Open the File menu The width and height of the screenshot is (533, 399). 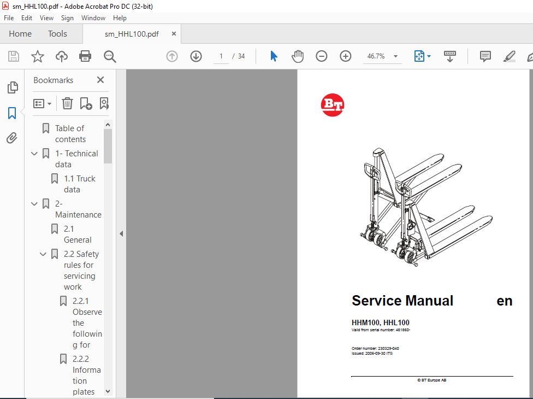tap(9, 18)
